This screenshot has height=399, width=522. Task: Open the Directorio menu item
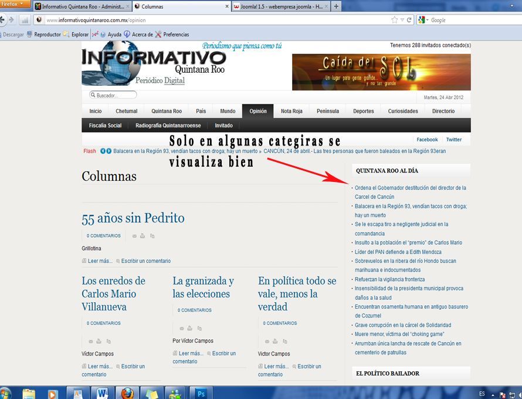point(443,111)
